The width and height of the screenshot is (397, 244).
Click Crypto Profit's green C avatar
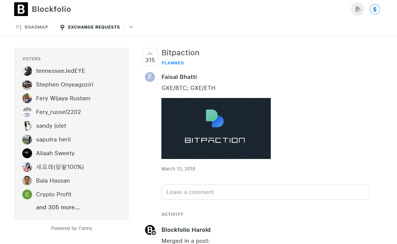coord(27,194)
